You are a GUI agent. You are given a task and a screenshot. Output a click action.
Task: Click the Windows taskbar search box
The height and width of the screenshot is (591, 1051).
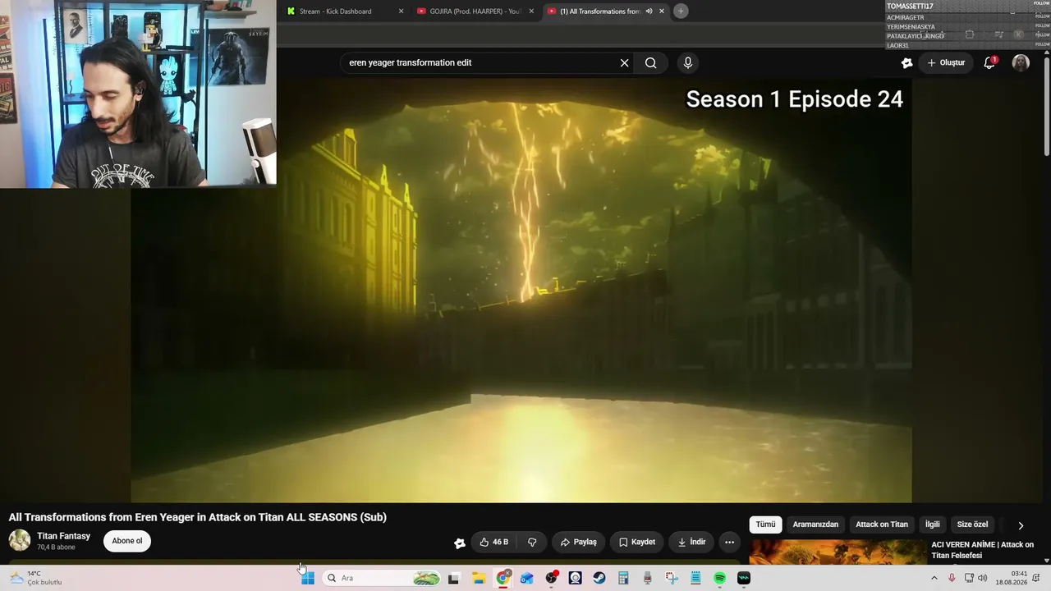(382, 578)
